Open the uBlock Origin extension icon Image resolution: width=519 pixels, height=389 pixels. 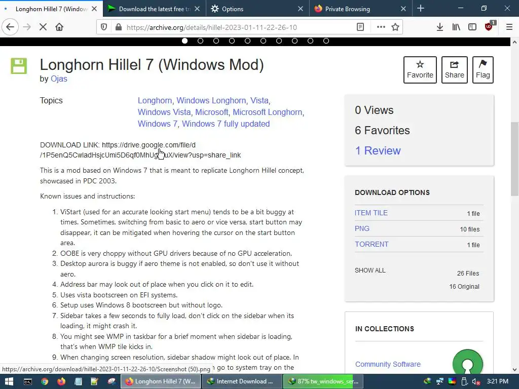click(489, 26)
